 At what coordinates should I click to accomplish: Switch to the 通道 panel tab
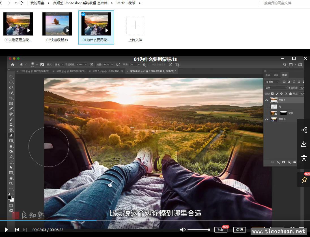pos(268,75)
